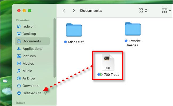
Task: Click the blue tag dot beside Misc Stuff
Action: click(65, 42)
